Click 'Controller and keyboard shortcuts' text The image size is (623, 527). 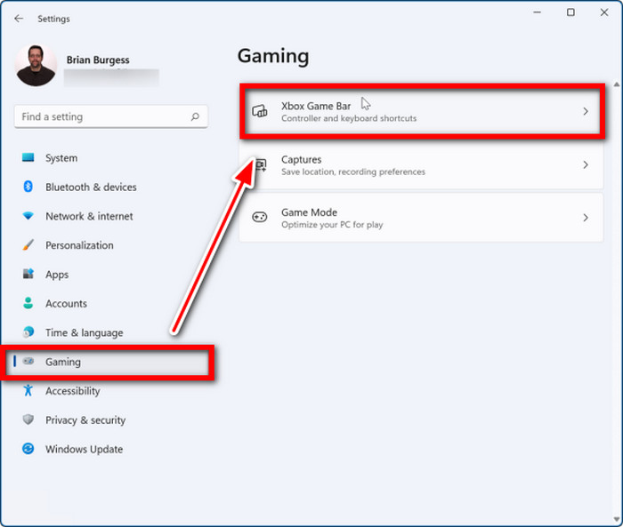pos(349,118)
